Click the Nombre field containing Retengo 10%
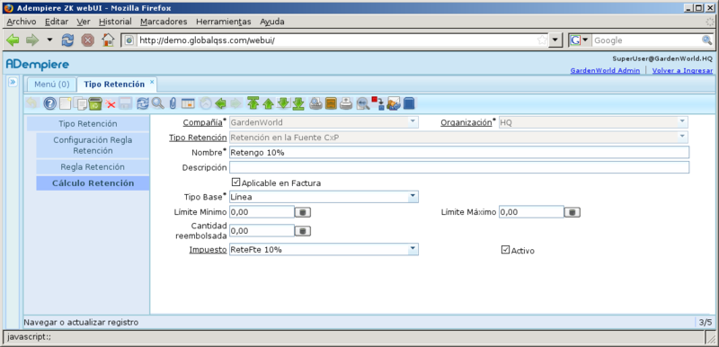 [x=459, y=152]
